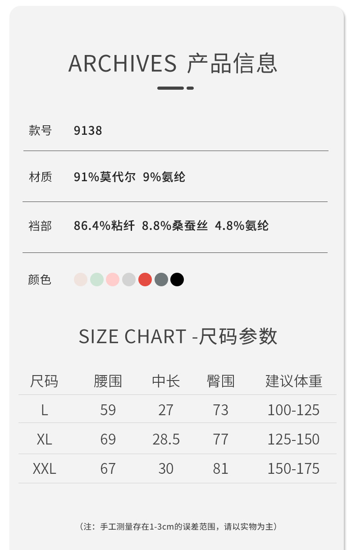Select the XXL size row label
The width and height of the screenshot is (356, 550).
(44, 469)
